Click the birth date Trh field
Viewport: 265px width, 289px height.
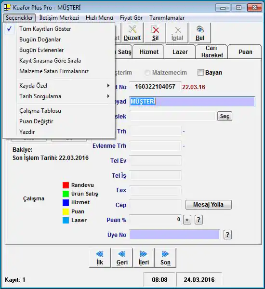[155, 131]
